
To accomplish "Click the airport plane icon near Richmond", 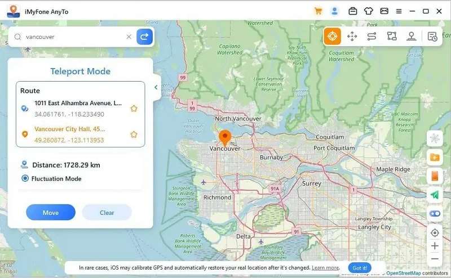I will [204, 182].
